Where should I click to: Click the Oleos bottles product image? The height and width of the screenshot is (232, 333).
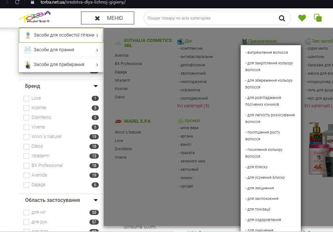pyautogui.click(x=321, y=149)
